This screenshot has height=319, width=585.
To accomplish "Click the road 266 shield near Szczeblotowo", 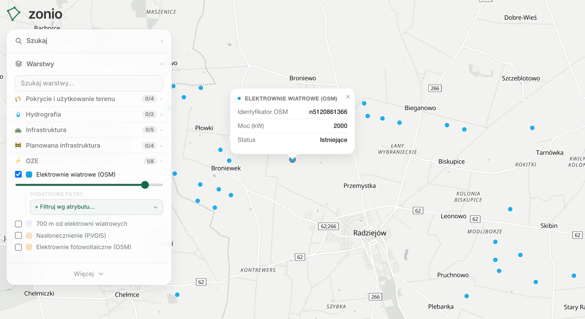I will coord(435,88).
